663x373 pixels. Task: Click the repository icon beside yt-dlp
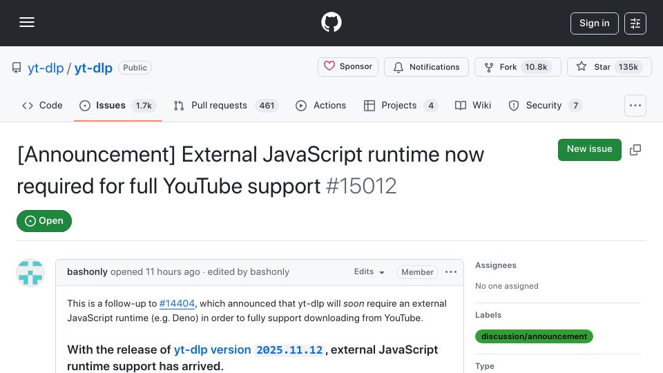(17, 68)
